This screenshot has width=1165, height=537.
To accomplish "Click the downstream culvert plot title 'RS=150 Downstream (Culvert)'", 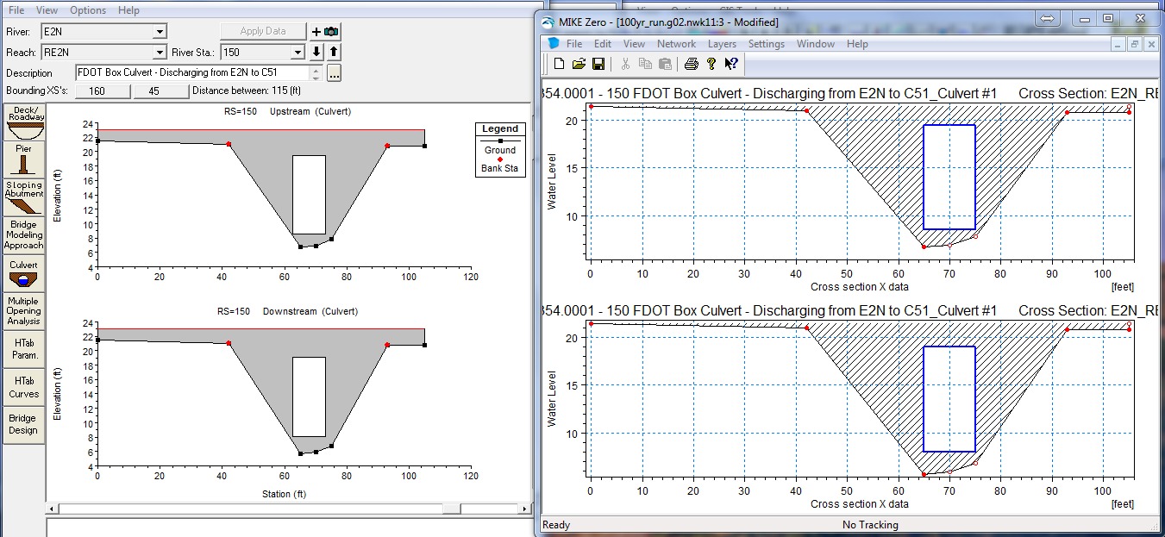I will click(x=287, y=311).
